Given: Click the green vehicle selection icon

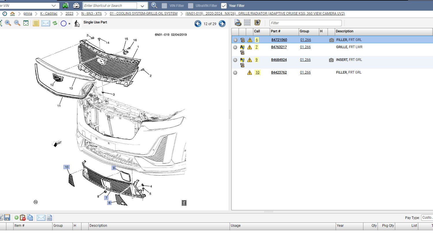Looking at the screenshot, I should [66, 5].
